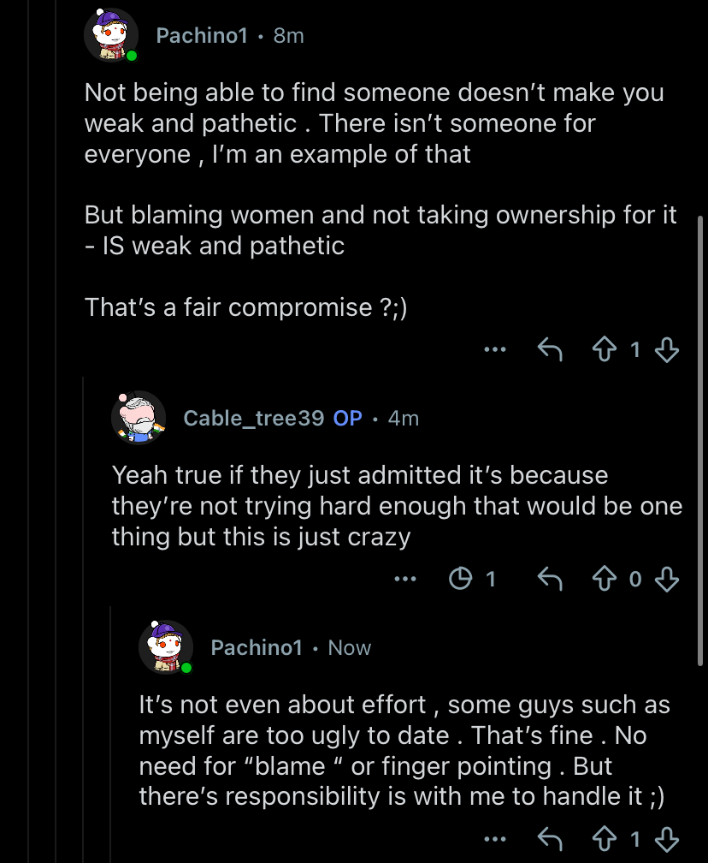708x863 pixels.
Task: Reply to Pachino1's "too ugly to date" comment
Action: pyautogui.click(x=548, y=839)
